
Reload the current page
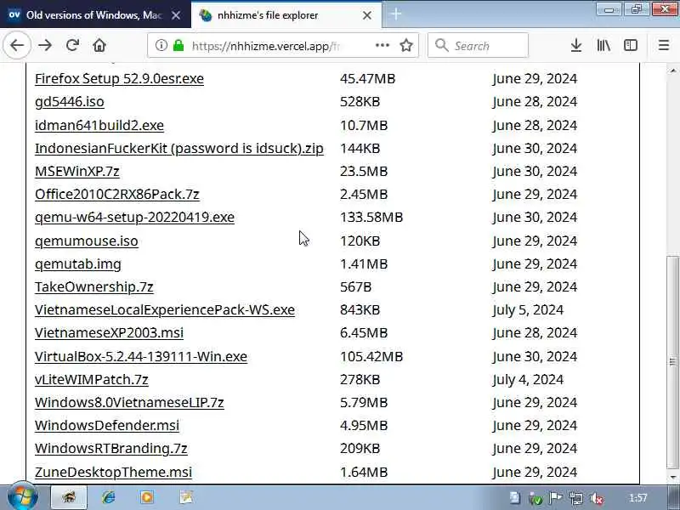72,45
